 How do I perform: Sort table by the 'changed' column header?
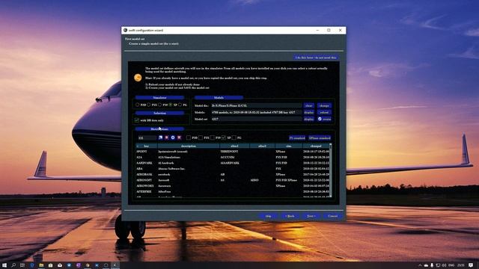point(315,146)
